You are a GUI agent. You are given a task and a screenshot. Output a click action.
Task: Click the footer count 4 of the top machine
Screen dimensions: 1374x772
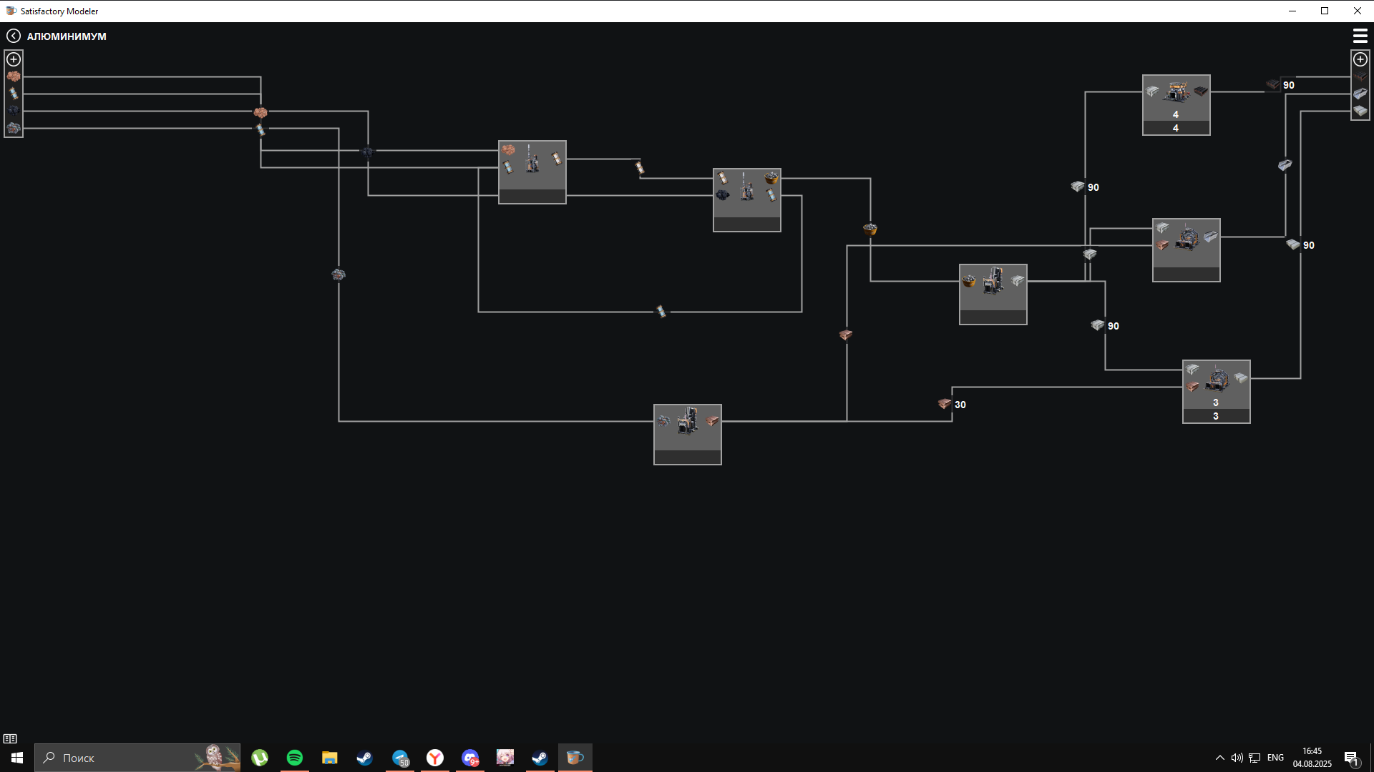pyautogui.click(x=1176, y=128)
